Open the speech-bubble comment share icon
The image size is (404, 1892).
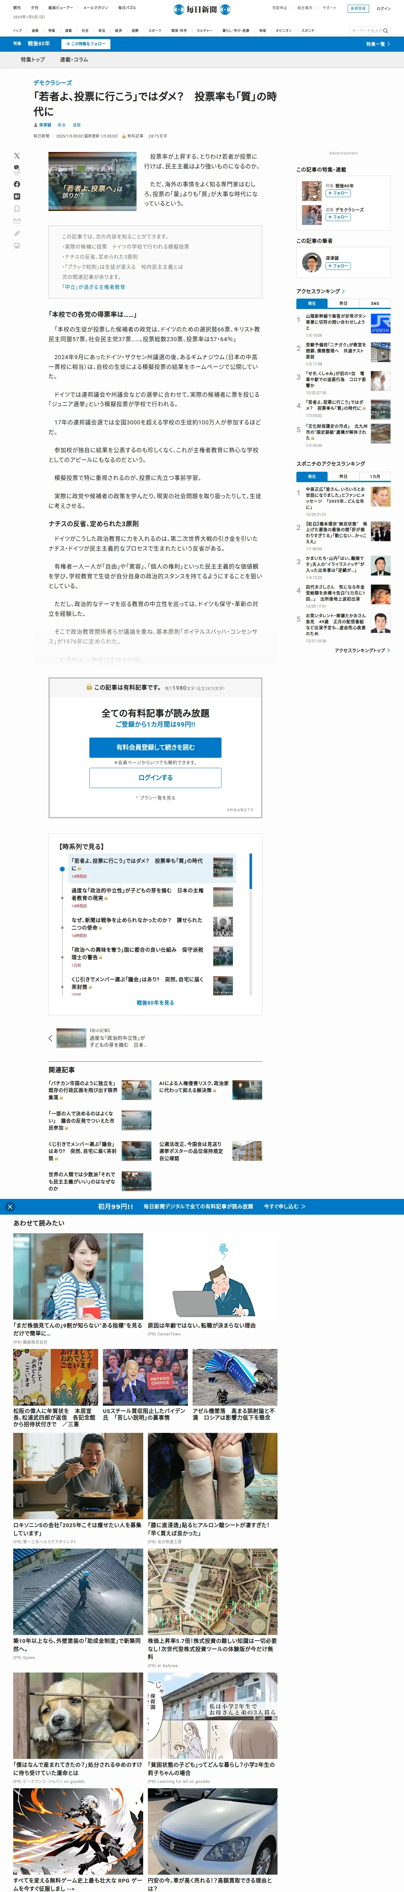(17, 170)
